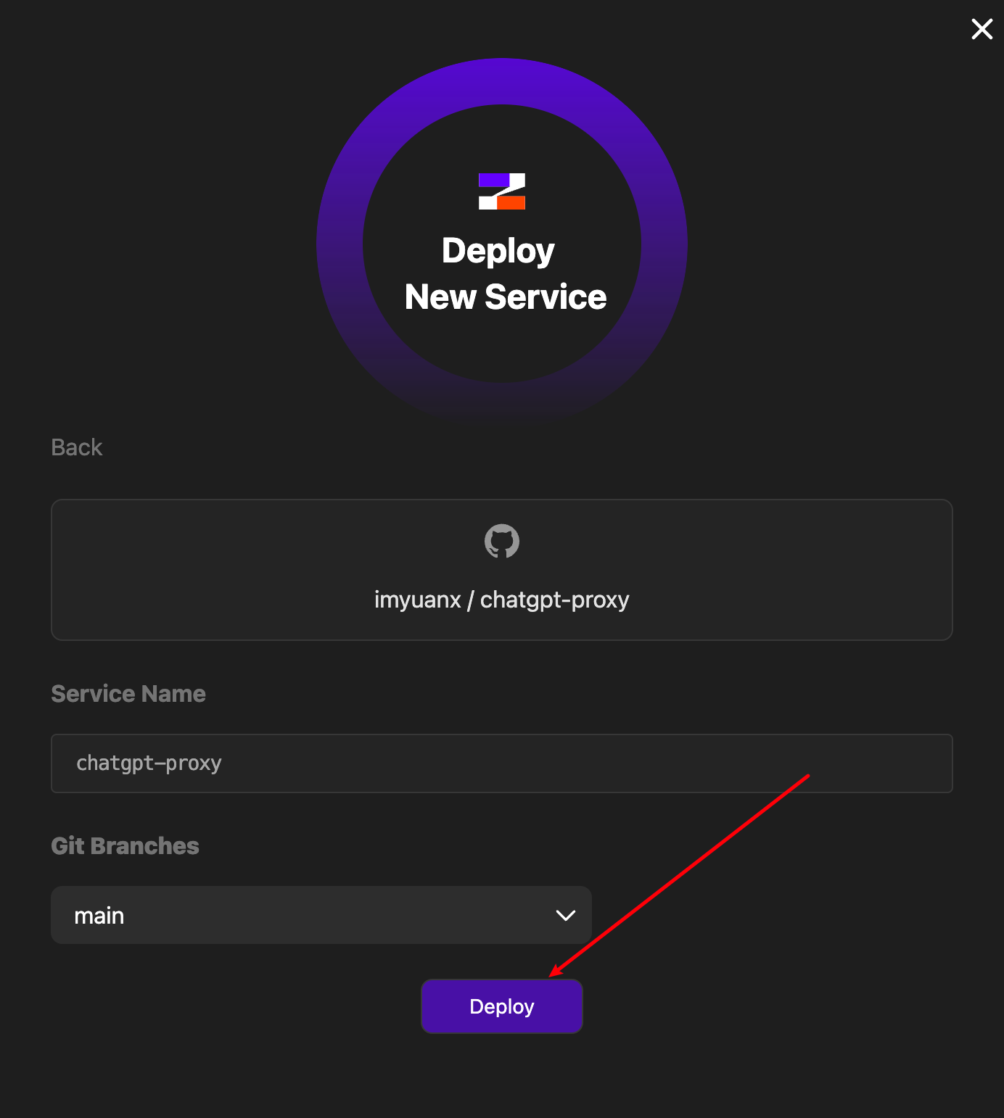Open the Git Branches dropdown showing main
This screenshot has height=1118, width=1004.
pos(321,915)
